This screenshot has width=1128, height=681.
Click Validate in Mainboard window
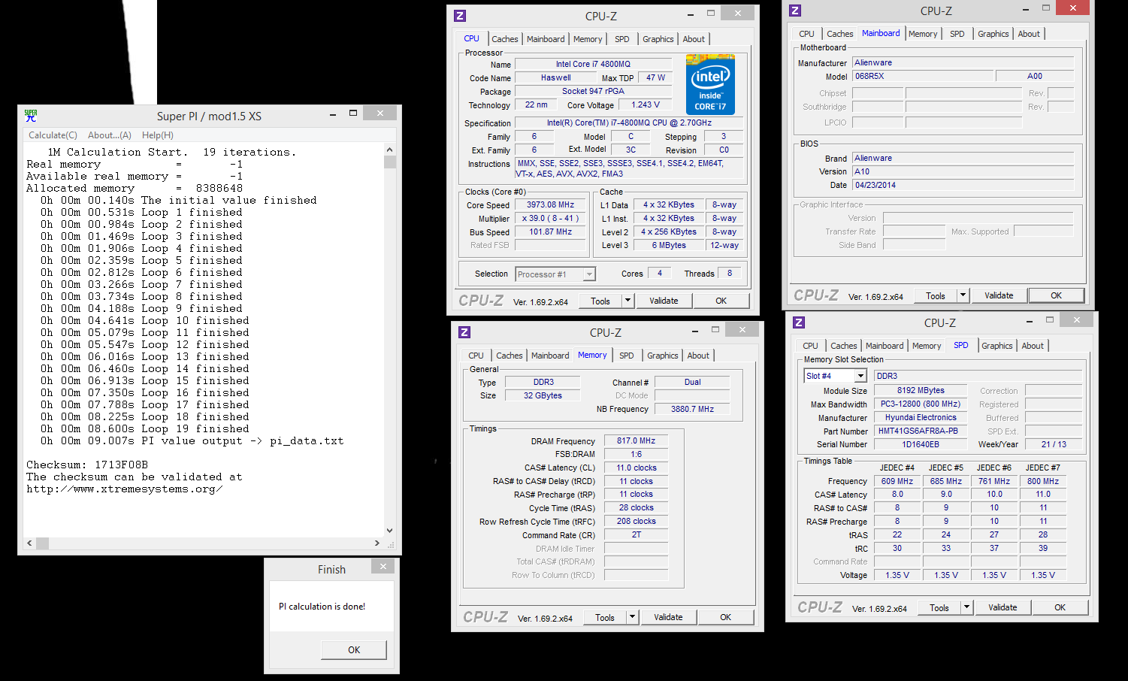[999, 295]
